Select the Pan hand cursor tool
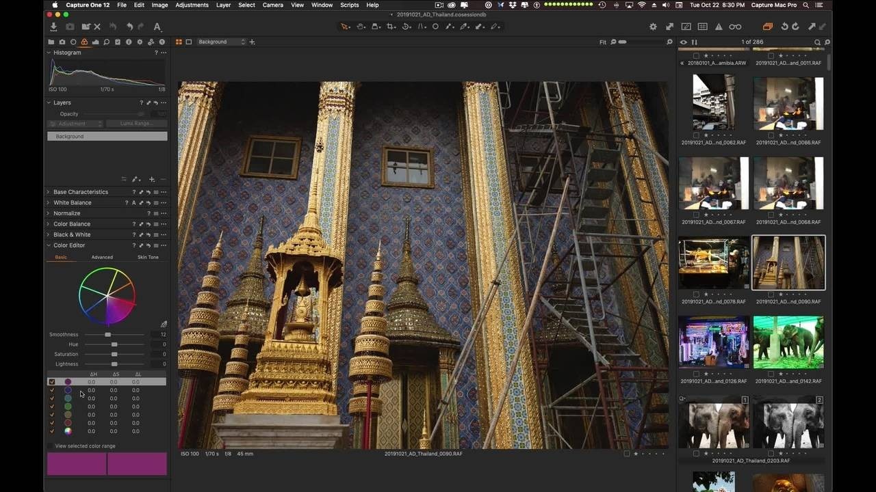Image resolution: width=876 pixels, height=492 pixels. click(361, 27)
